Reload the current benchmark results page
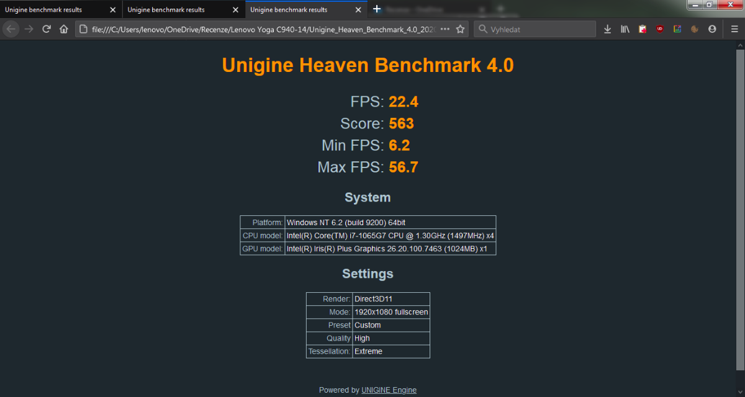 tap(46, 29)
